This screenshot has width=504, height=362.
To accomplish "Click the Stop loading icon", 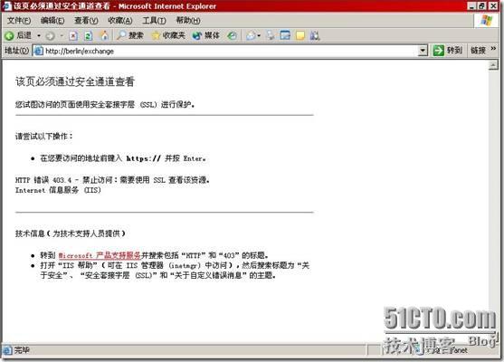I will pyautogui.click(x=73, y=35).
